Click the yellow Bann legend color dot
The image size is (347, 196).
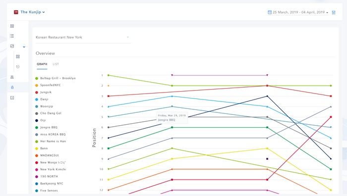coord(37,148)
